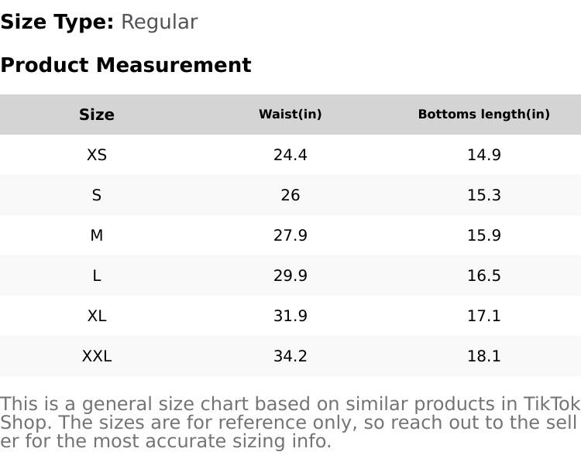This screenshot has height=469, width=581.
Task: Select the XS size row label
Action: click(x=97, y=155)
